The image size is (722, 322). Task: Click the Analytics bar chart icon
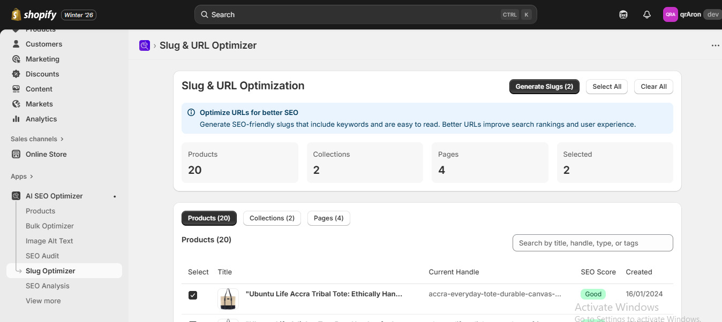pyautogui.click(x=16, y=119)
